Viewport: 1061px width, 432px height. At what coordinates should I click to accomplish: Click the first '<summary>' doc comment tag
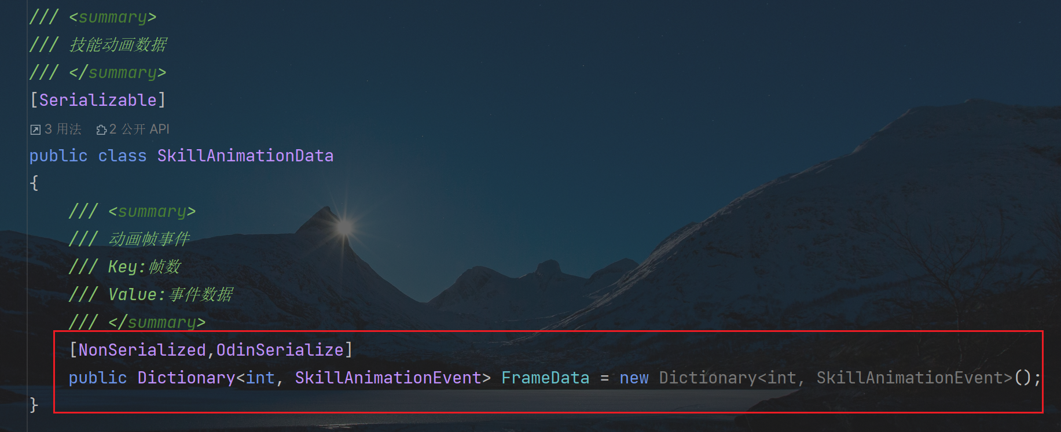click(x=112, y=17)
